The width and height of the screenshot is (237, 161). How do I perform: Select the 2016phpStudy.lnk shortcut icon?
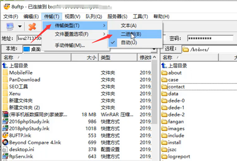[x=5, y=121]
